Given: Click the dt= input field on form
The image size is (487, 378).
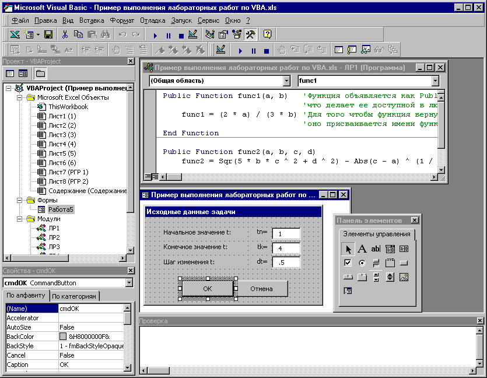Looking at the screenshot, I should tap(286, 262).
